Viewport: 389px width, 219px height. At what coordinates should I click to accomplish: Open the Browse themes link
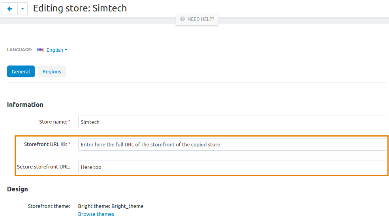[96, 214]
